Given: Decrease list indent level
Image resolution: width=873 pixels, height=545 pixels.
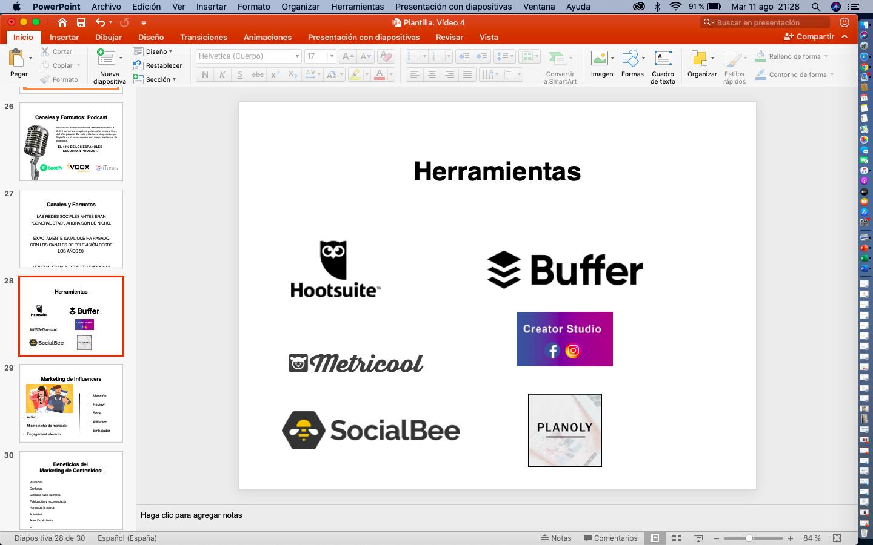Looking at the screenshot, I should click(x=464, y=56).
